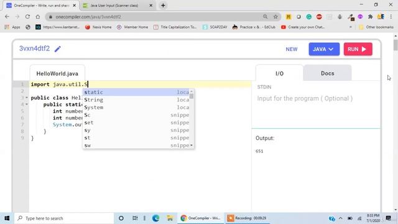Bookmark this page with the star icon
398x224 pixels.
[x=275, y=17]
